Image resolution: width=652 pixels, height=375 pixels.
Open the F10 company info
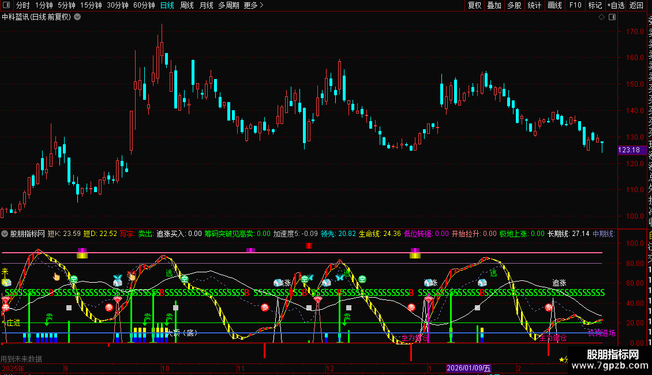pyautogui.click(x=575, y=5)
